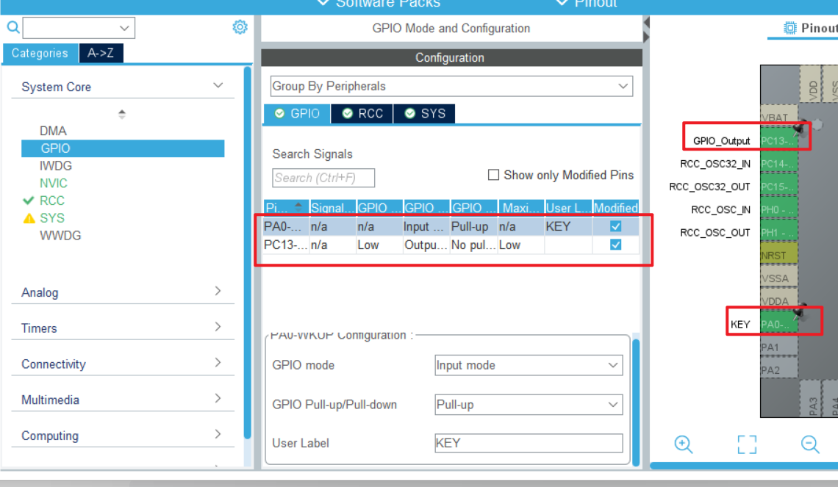Zoom in on the chip pinout
Viewport: 838px width, 487px height.
pyautogui.click(x=683, y=444)
